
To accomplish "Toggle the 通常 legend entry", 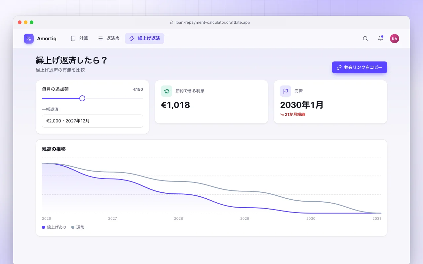I will point(78,227).
